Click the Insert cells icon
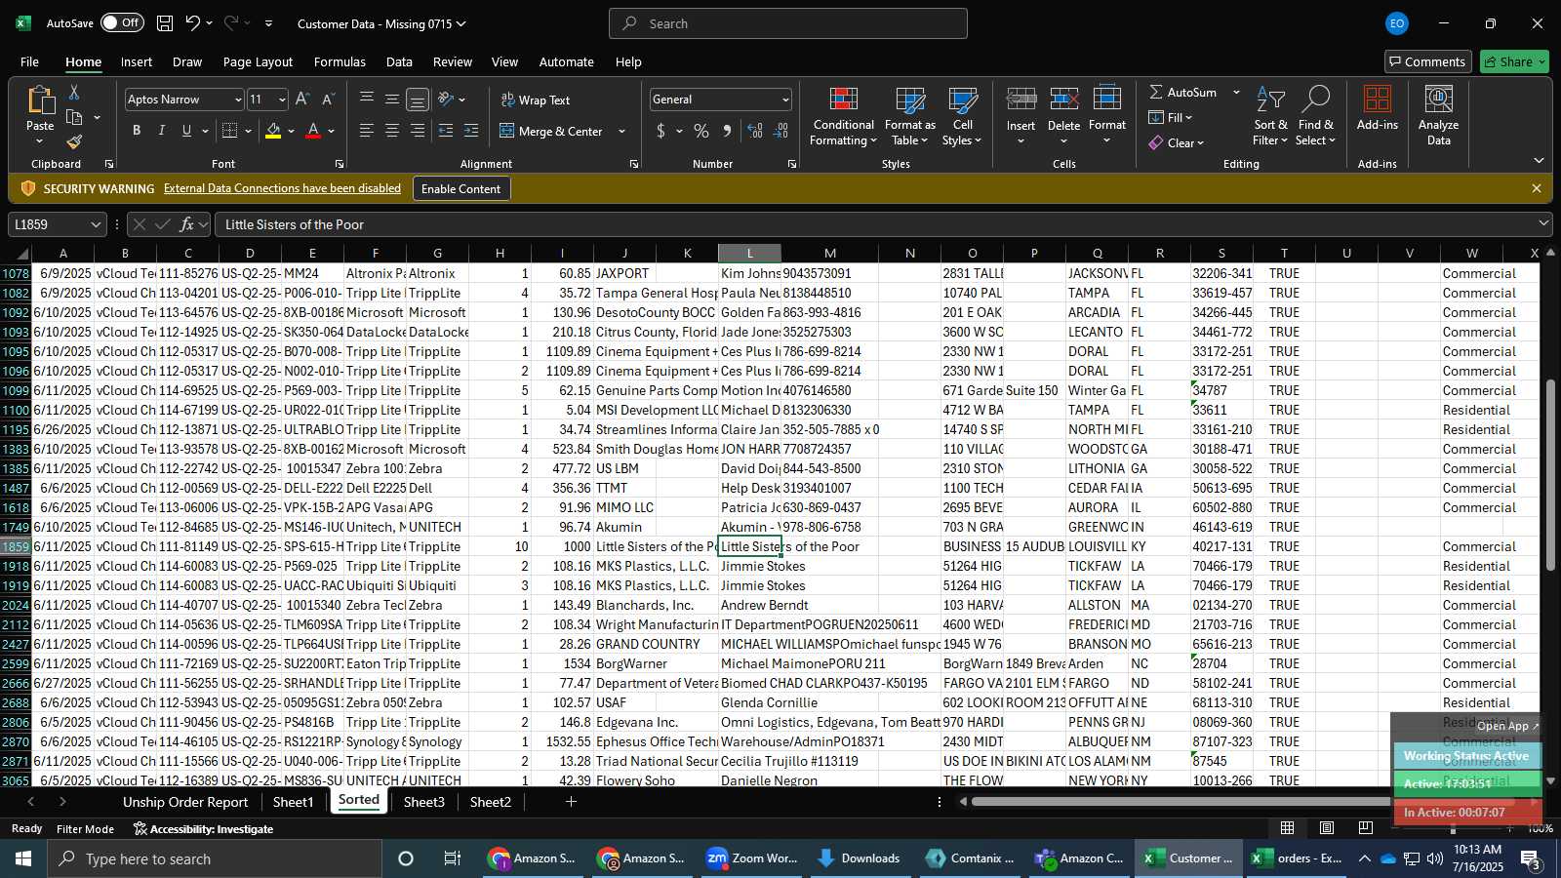This screenshot has height=878, width=1561. (x=1021, y=100)
